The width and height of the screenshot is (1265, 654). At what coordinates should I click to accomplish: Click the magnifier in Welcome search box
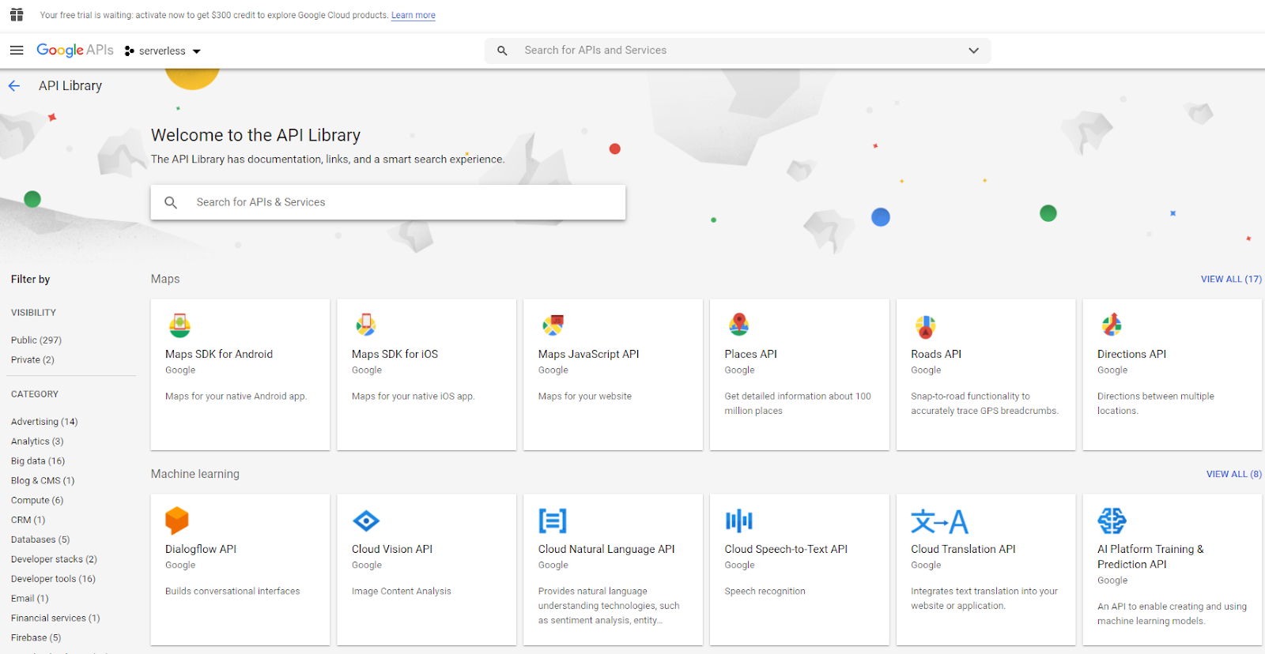click(x=171, y=202)
